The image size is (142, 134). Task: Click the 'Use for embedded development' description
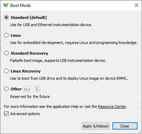coord(74,43)
